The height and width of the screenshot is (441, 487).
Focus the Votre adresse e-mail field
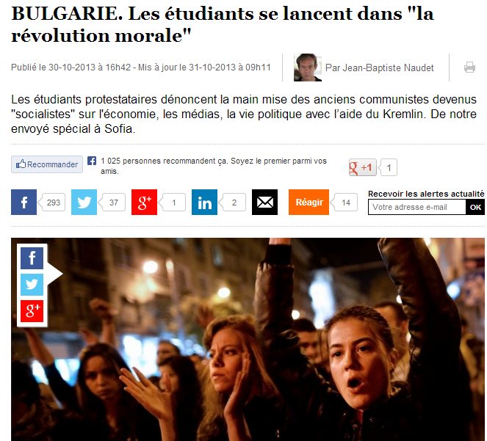pyautogui.click(x=417, y=207)
